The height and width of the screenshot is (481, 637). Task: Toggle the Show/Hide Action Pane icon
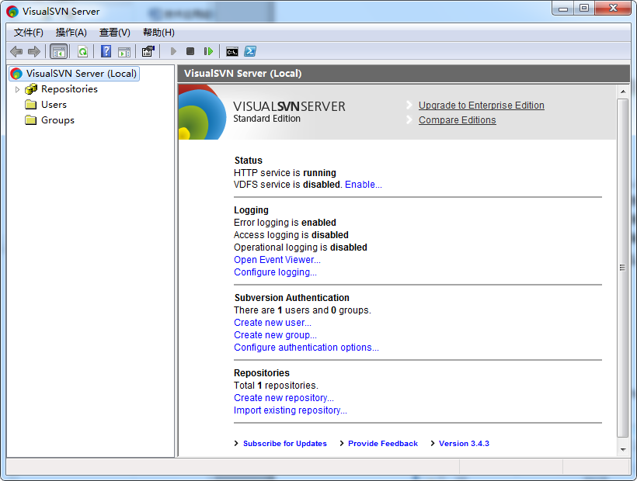click(124, 51)
